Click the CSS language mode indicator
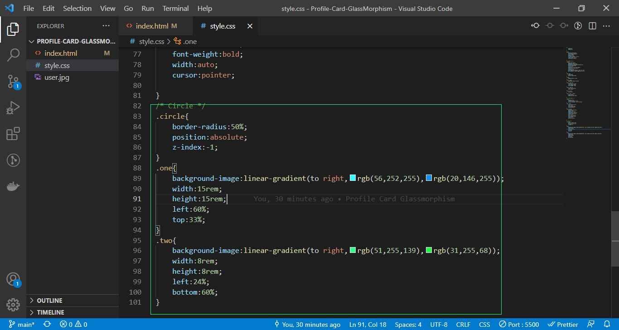Screen dimensions: 619x330 [484, 324]
